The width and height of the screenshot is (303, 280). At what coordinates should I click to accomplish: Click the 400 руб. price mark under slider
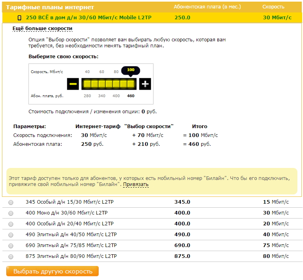click(116, 96)
